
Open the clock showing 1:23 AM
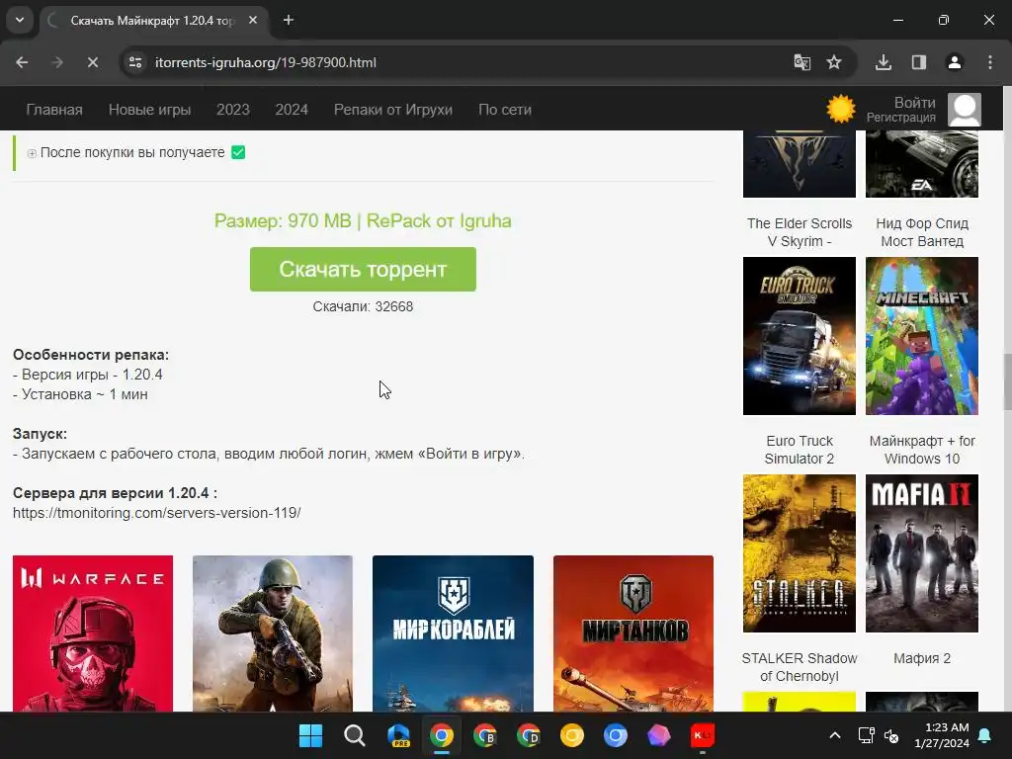(x=942, y=735)
